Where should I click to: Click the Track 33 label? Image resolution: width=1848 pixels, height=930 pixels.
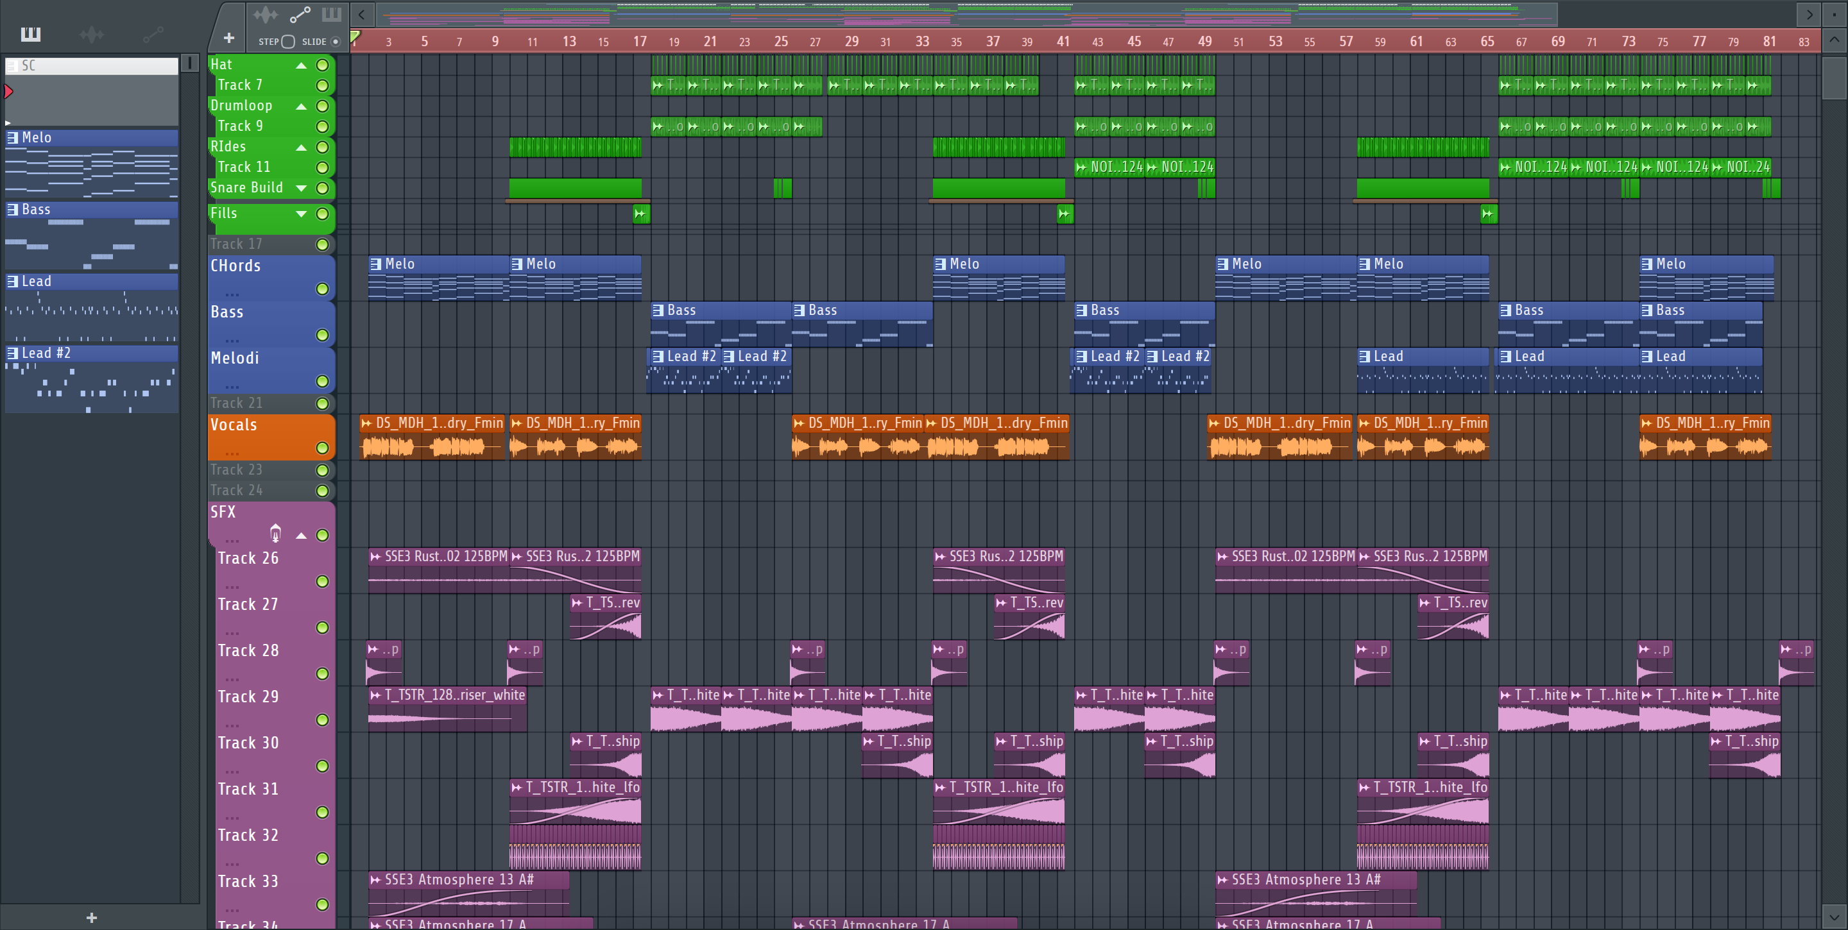(x=248, y=881)
